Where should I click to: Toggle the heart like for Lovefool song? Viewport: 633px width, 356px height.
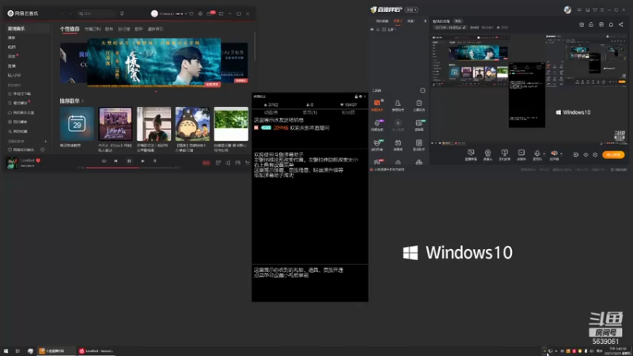pos(38,161)
